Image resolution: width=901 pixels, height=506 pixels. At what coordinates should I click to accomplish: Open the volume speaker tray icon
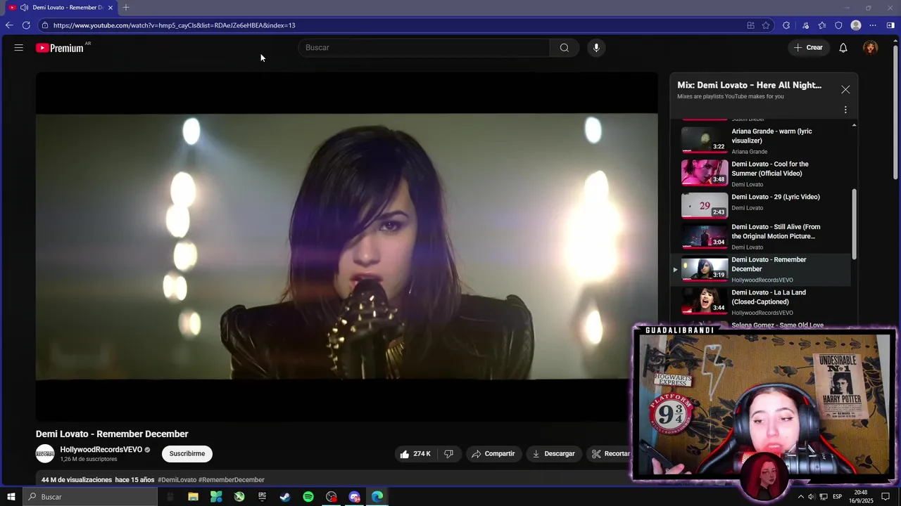click(x=811, y=497)
